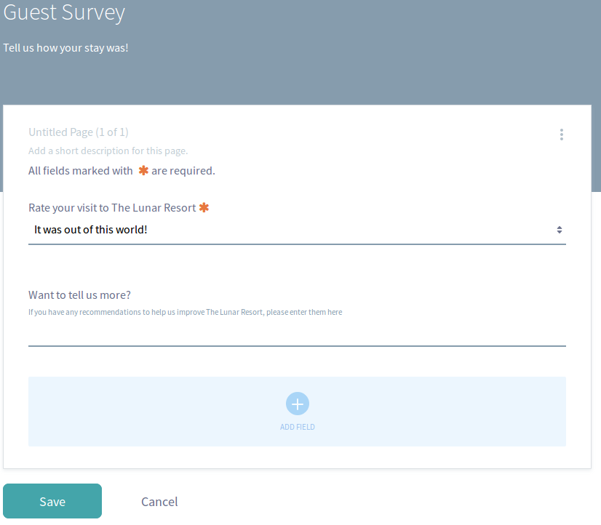601x525 pixels.
Task: Cancel editing the form
Action: pos(159,502)
